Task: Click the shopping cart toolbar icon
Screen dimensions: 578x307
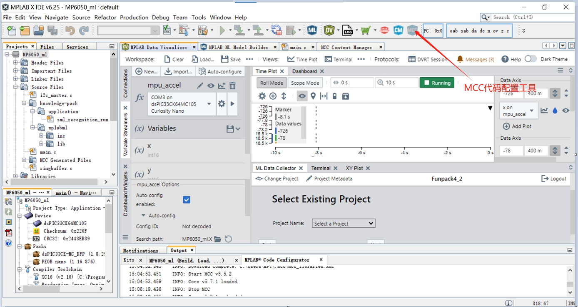Action: (x=366, y=30)
